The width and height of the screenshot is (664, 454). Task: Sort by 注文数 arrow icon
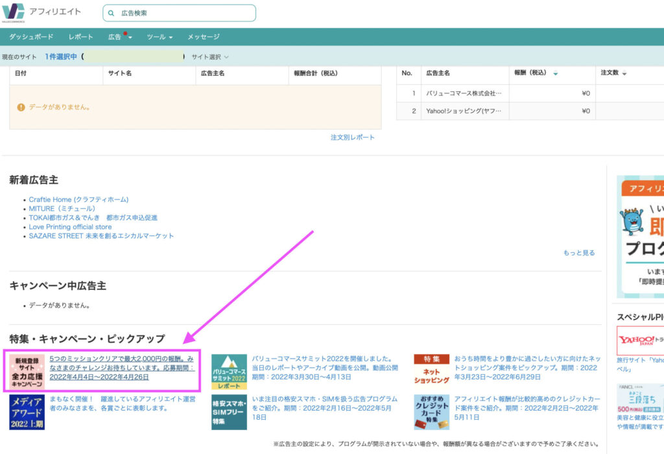point(624,74)
